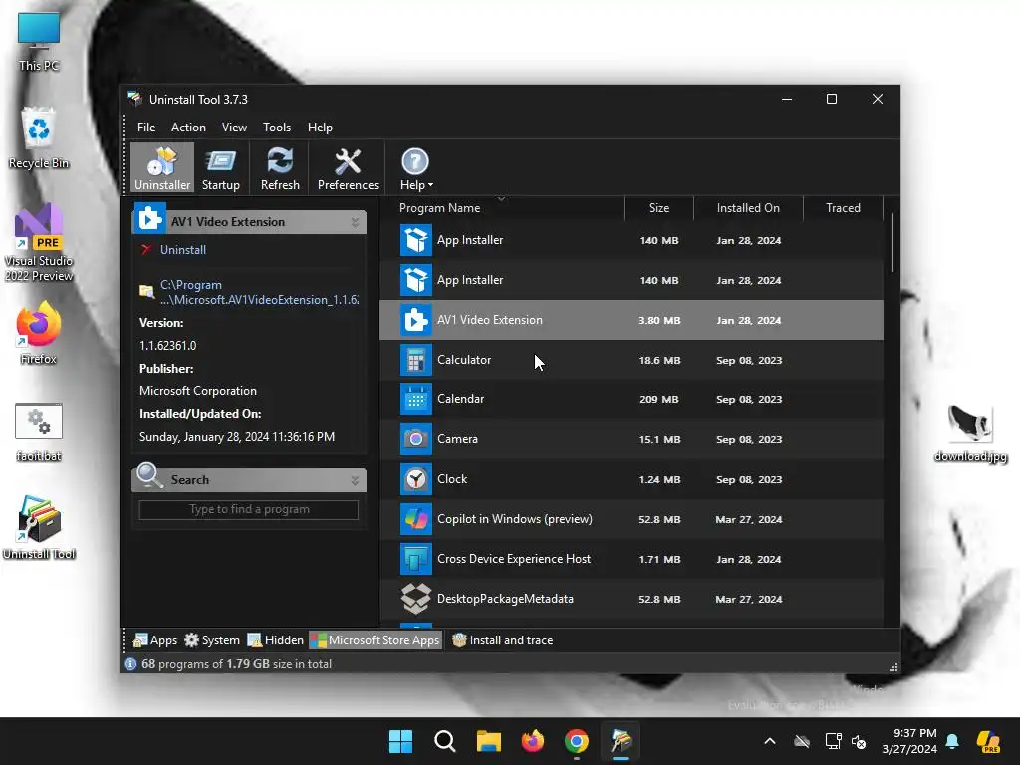Click Calendar size 209 MB cell

point(659,399)
